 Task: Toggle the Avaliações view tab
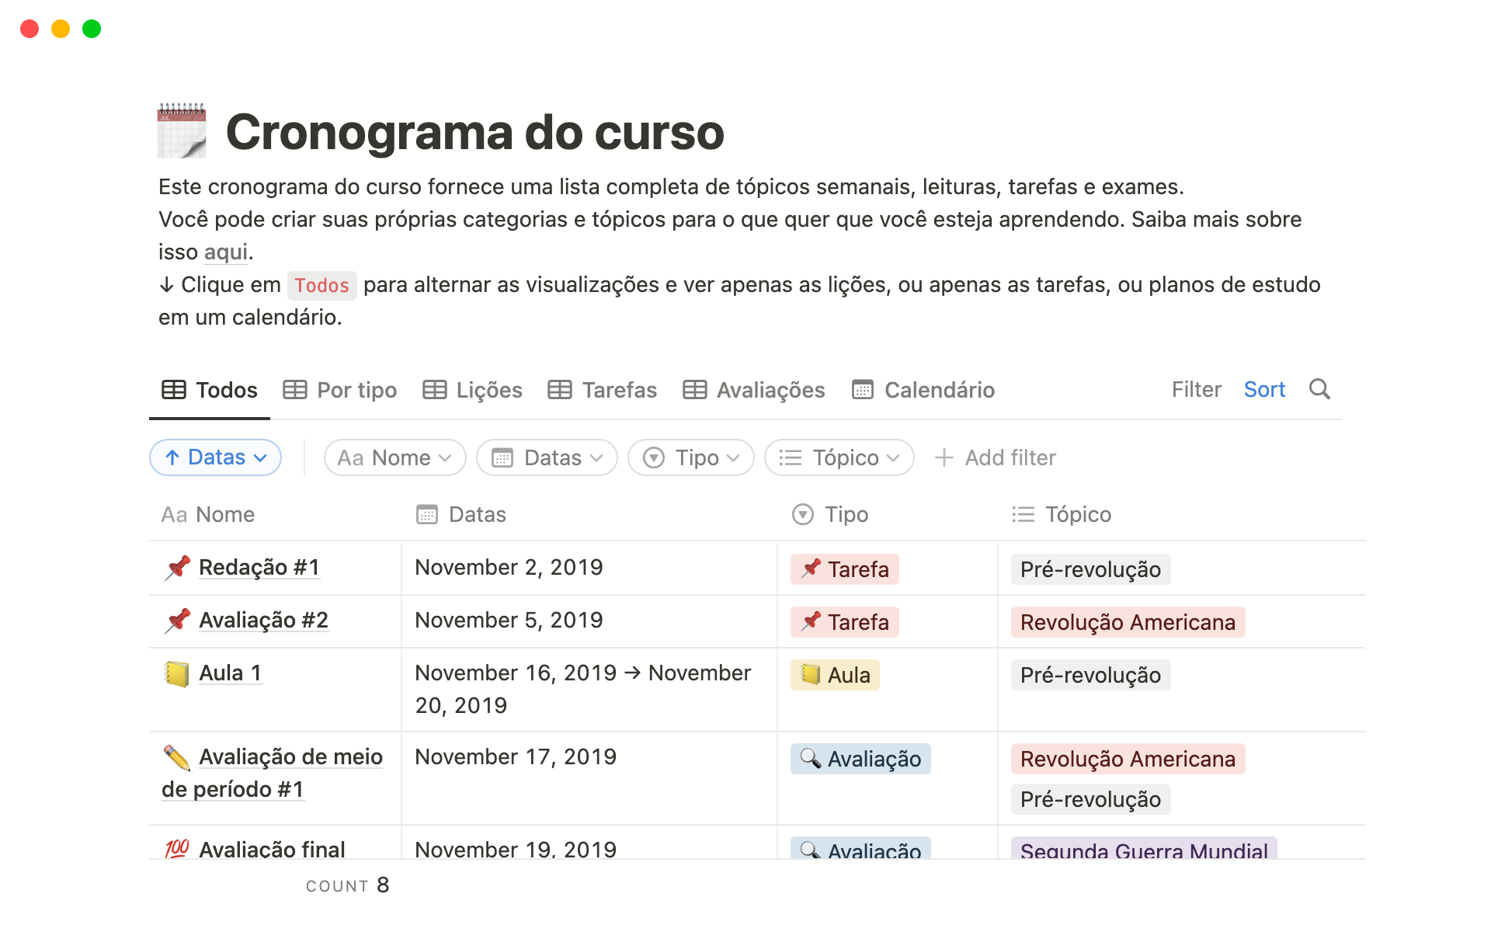click(753, 390)
